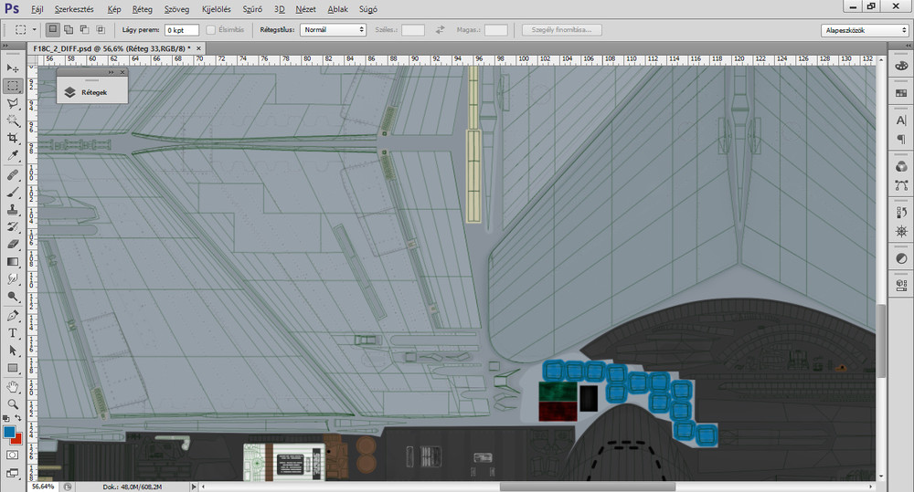Open the Properties panel icon
Screen dimensions: 914x492
[x=901, y=286]
